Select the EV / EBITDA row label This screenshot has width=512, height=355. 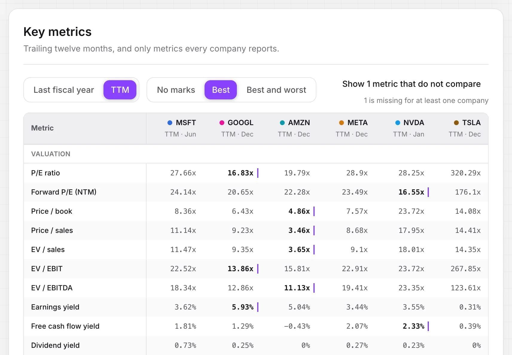point(52,288)
